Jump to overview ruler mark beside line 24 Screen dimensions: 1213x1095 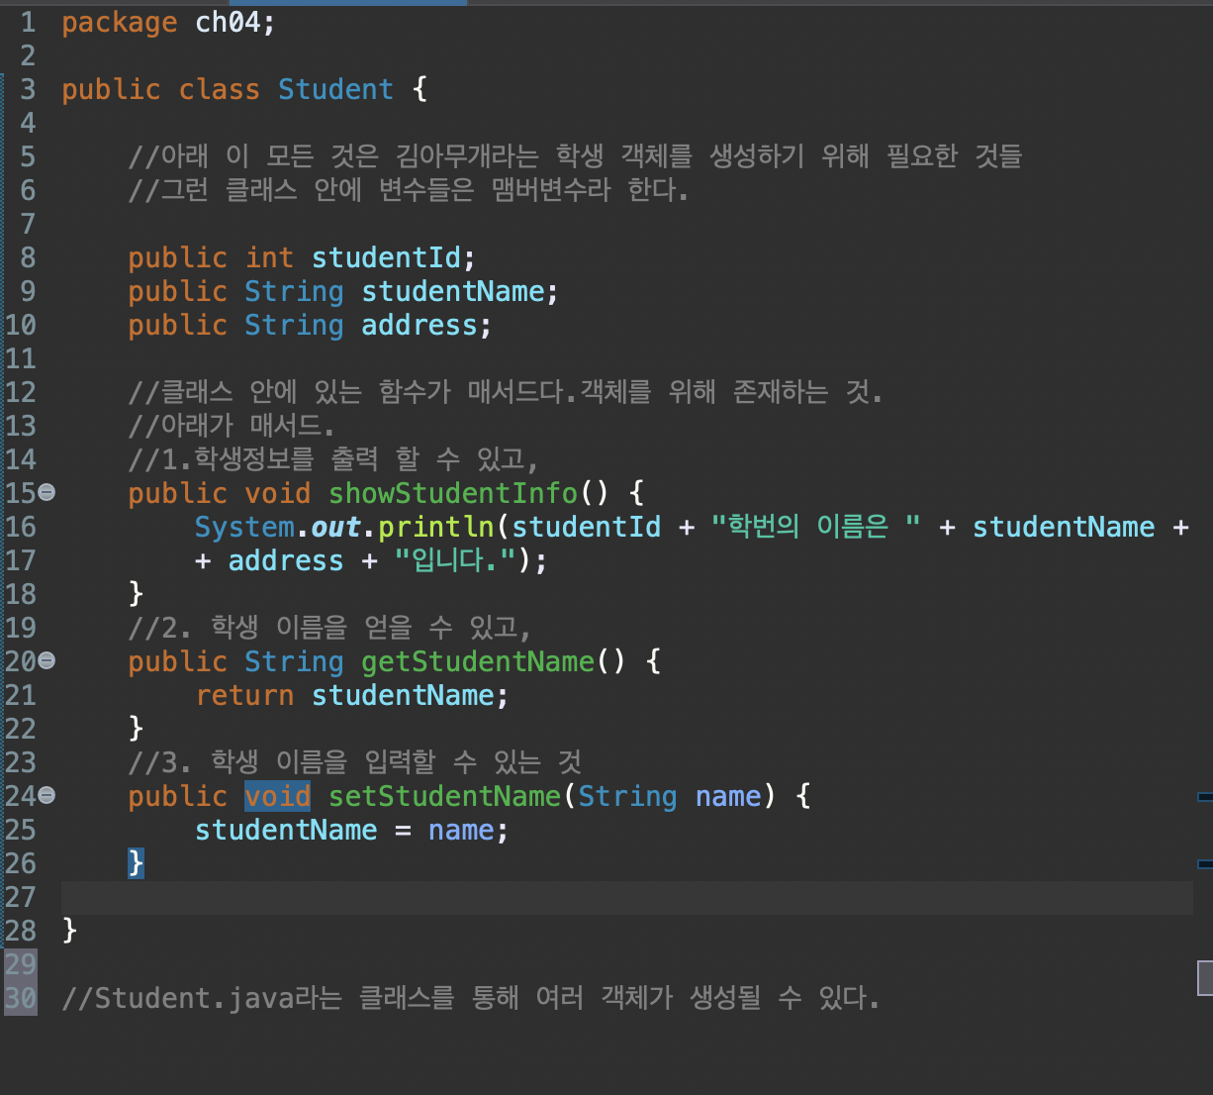click(x=1204, y=796)
